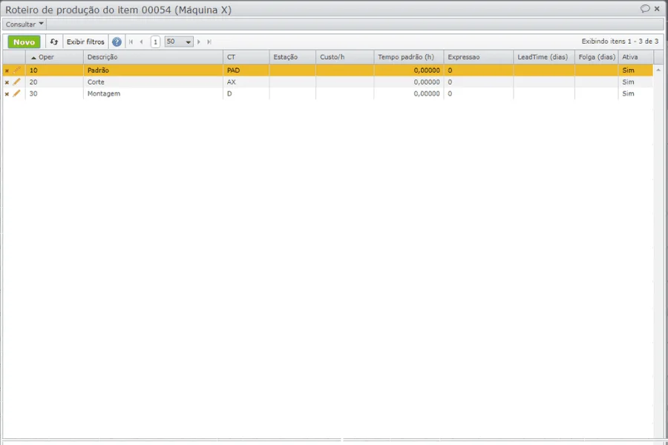Click the AX work center cell

(246, 82)
